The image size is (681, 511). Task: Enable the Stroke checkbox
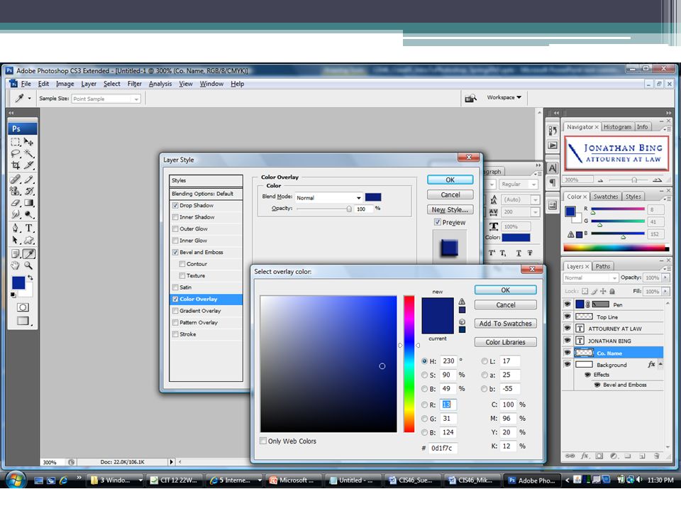pos(175,334)
